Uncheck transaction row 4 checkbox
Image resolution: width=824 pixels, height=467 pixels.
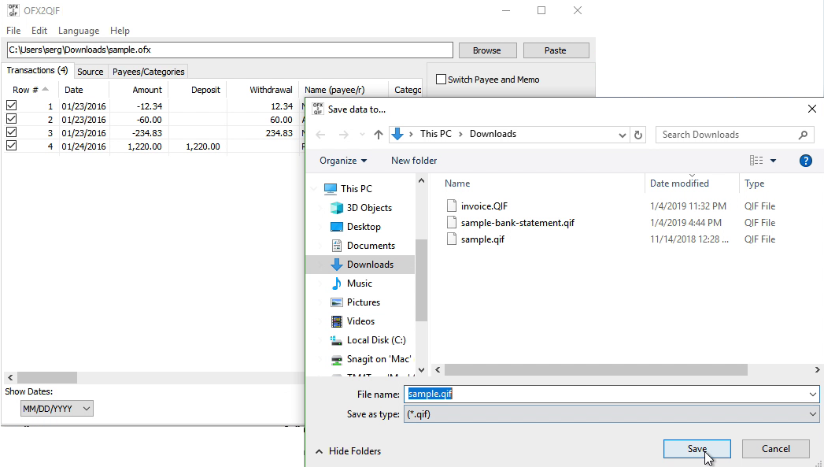(12, 146)
